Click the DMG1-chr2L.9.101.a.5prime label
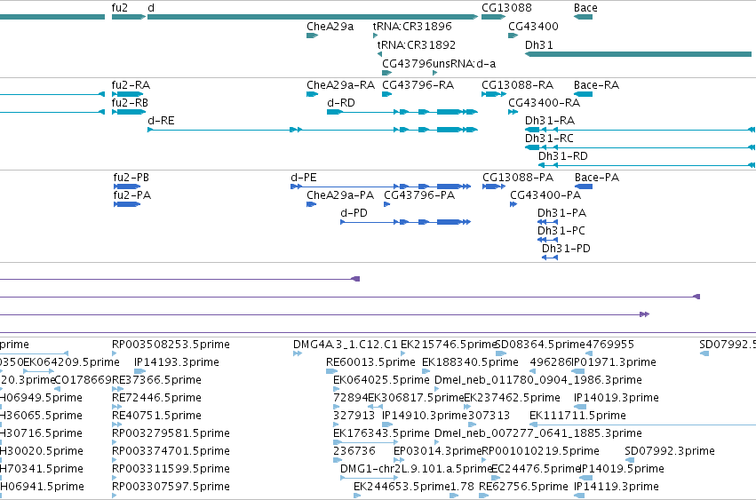This screenshot has width=756, height=500. click(416, 469)
